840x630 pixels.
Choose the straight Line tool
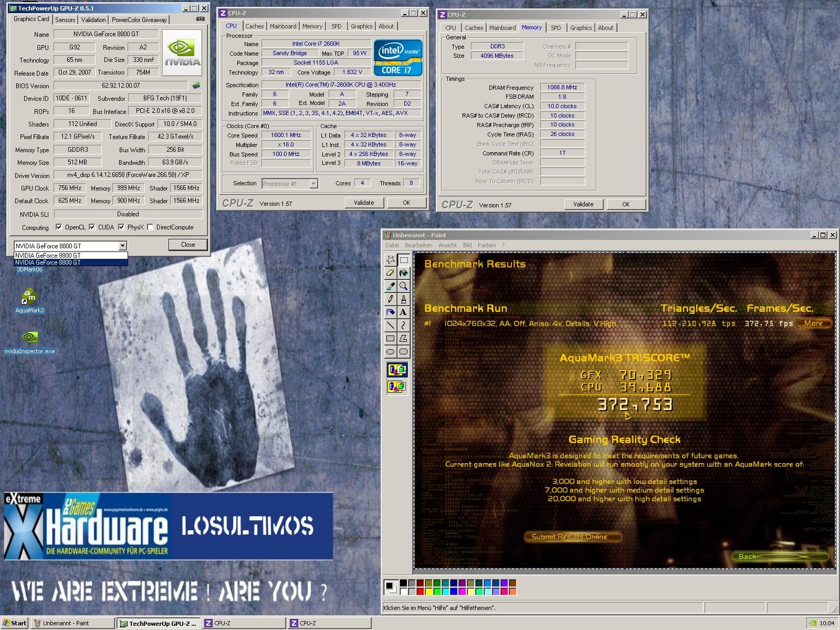(391, 325)
